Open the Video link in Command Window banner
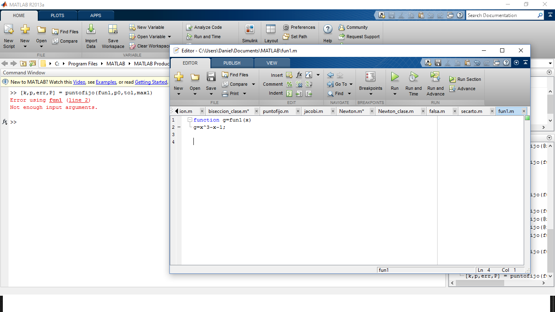Image resolution: width=555 pixels, height=312 pixels. (x=79, y=82)
